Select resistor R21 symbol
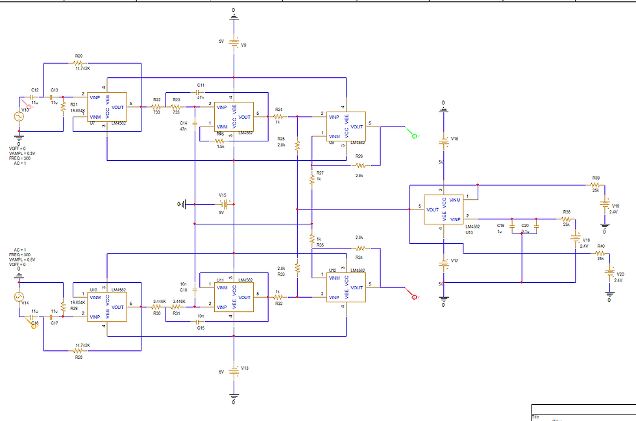This screenshot has width=636, height=421. point(64,106)
